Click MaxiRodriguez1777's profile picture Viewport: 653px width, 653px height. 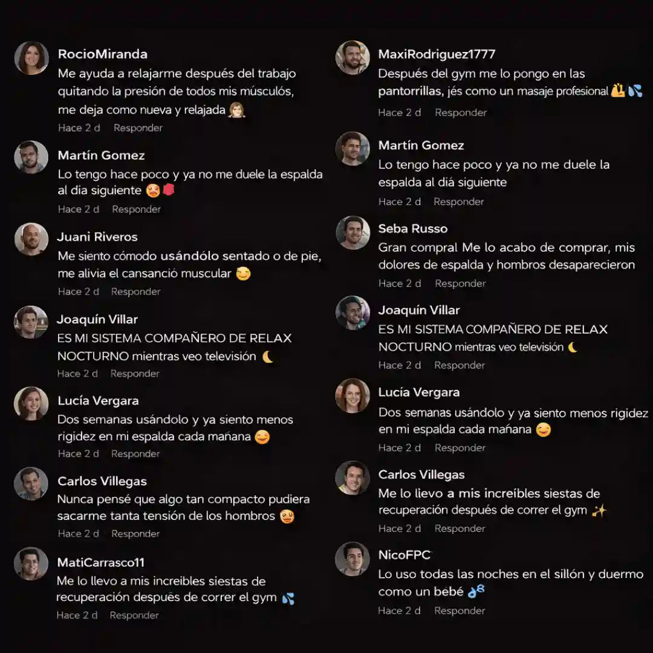[x=352, y=58]
